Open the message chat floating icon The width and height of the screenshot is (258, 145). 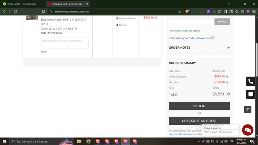pos(250,94)
